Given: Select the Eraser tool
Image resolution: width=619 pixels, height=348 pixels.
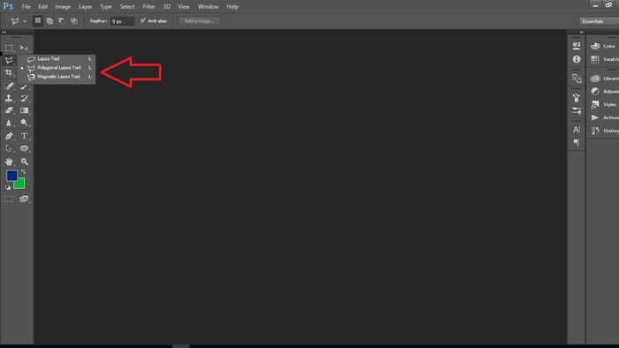Looking at the screenshot, I should point(9,110).
